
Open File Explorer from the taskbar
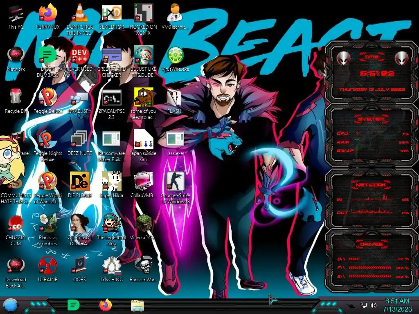pyautogui.click(x=137, y=305)
